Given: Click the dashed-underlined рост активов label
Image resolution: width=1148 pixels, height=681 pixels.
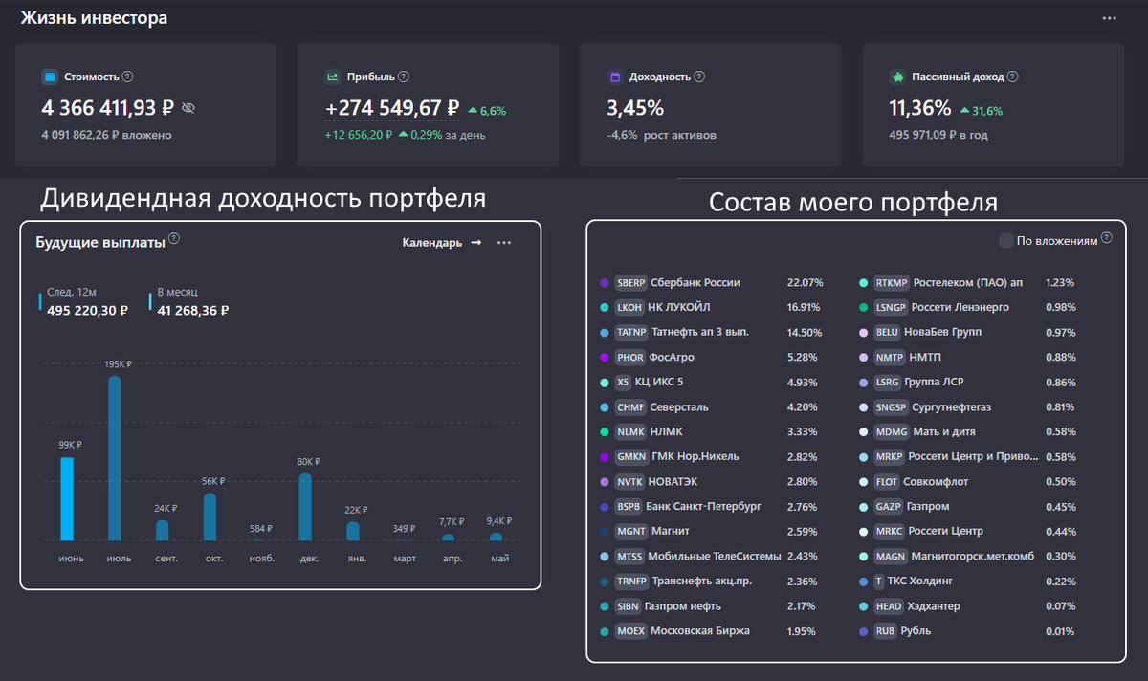Looking at the screenshot, I should click(x=679, y=136).
